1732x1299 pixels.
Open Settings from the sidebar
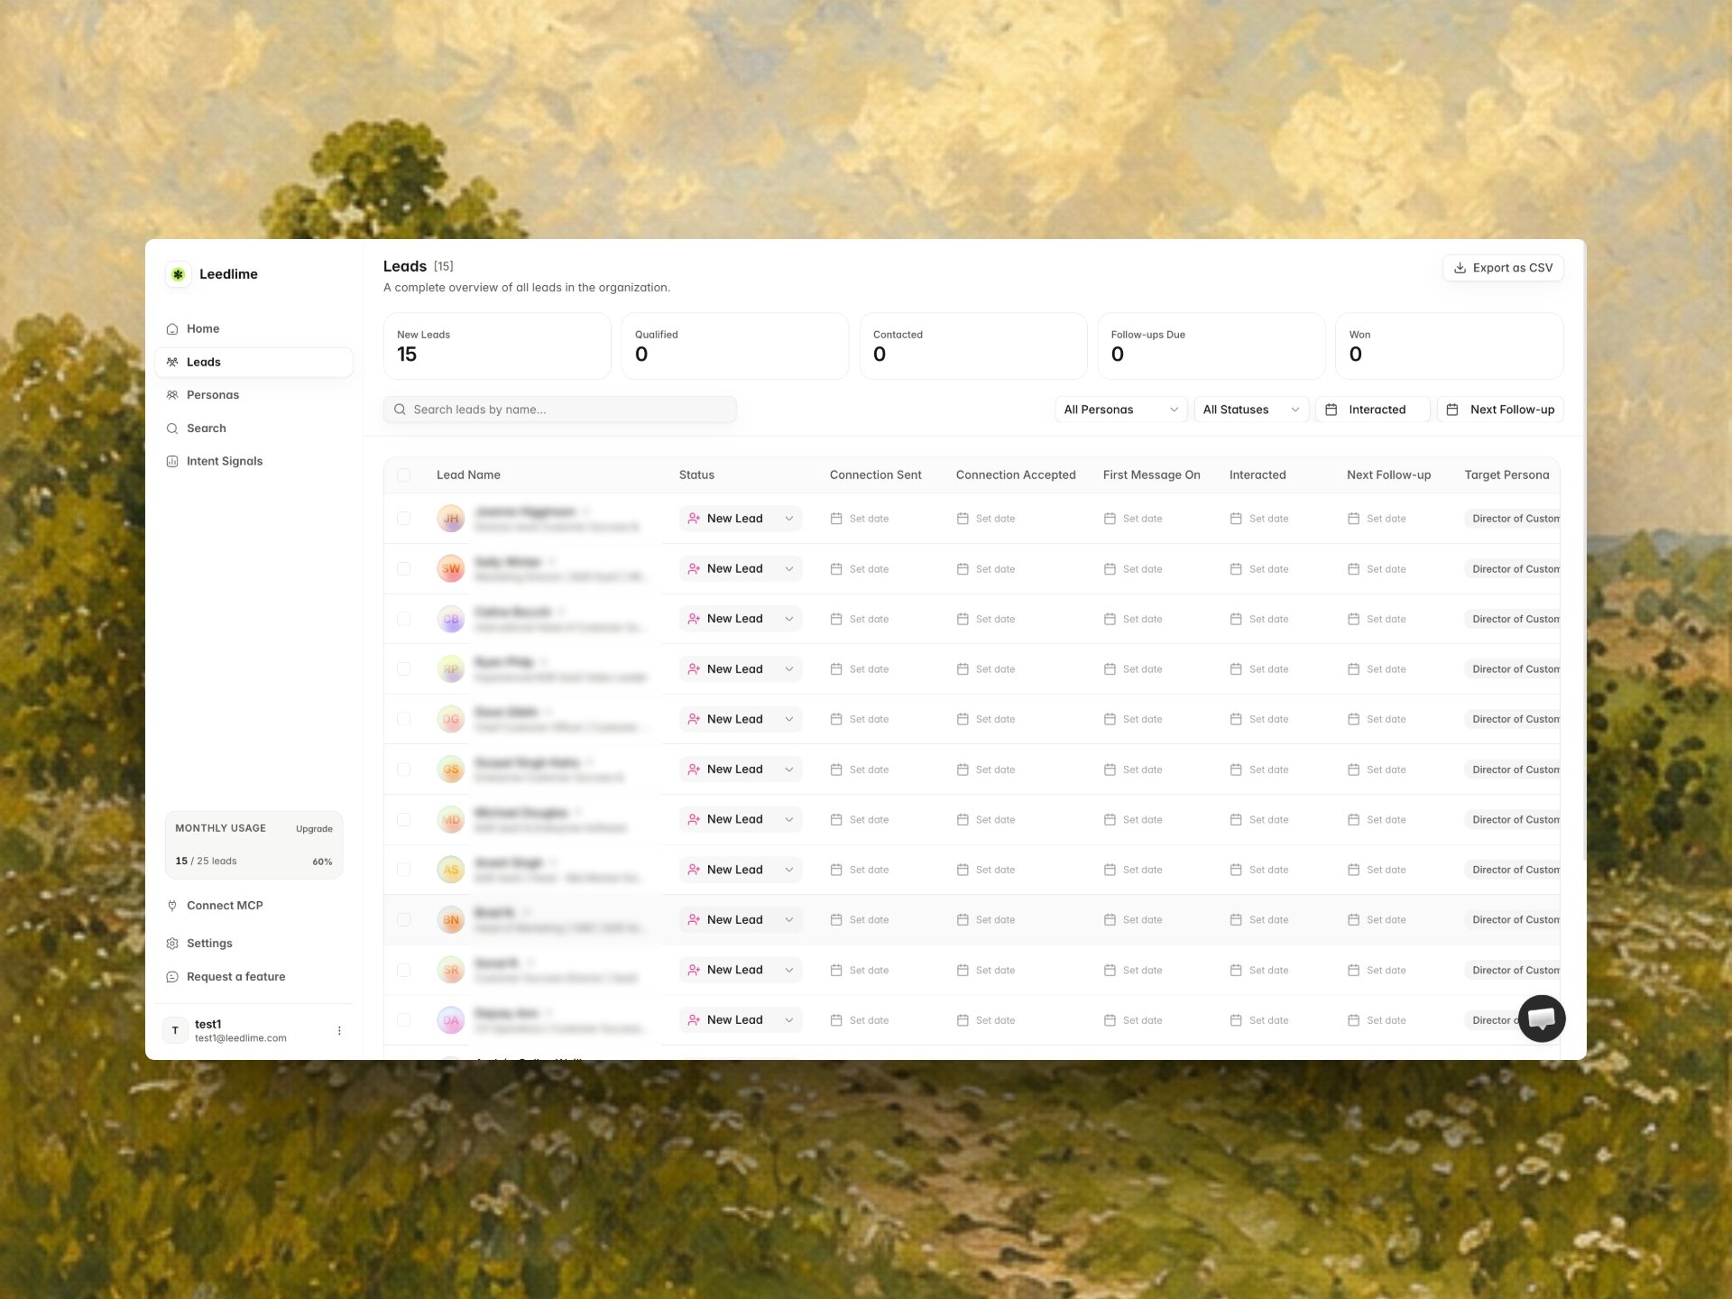[253, 943]
